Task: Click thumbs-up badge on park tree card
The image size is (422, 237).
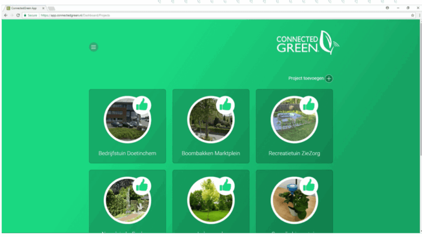Action: point(225,186)
